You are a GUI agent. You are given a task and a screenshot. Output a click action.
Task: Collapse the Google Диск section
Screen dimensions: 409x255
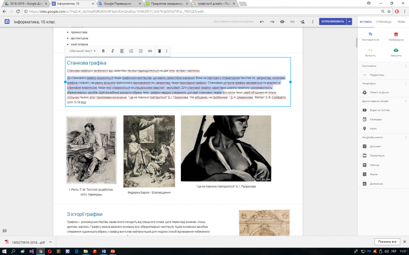(x=405, y=84)
